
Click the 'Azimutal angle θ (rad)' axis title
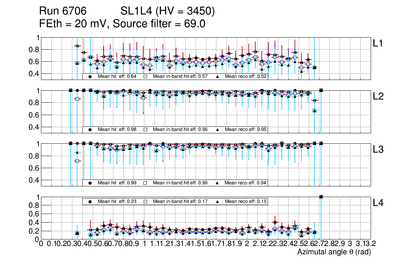[x=334, y=252]
